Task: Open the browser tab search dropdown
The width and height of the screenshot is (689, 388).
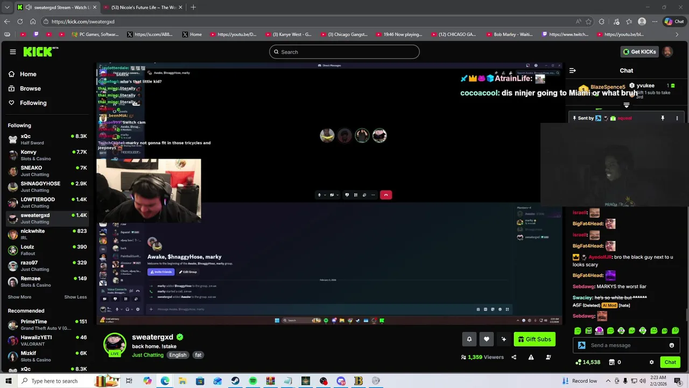Action: pos(7,7)
